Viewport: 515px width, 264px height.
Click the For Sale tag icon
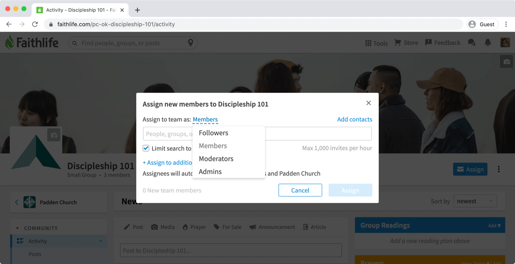216,227
